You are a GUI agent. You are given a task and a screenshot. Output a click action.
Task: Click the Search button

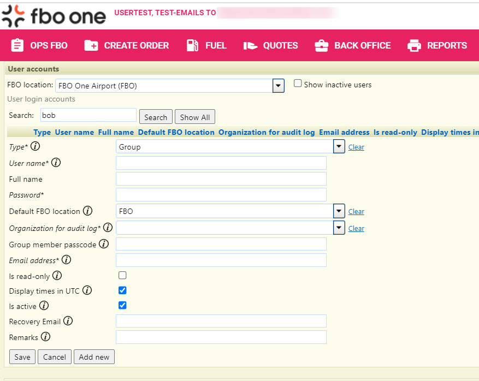pos(156,116)
